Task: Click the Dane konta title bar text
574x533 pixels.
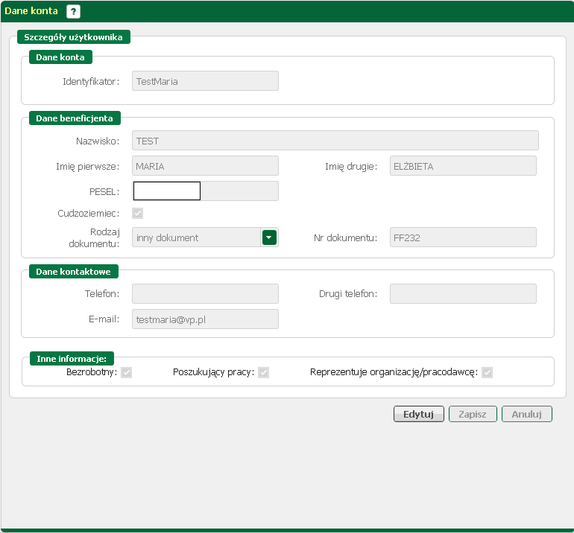Action: [x=31, y=11]
